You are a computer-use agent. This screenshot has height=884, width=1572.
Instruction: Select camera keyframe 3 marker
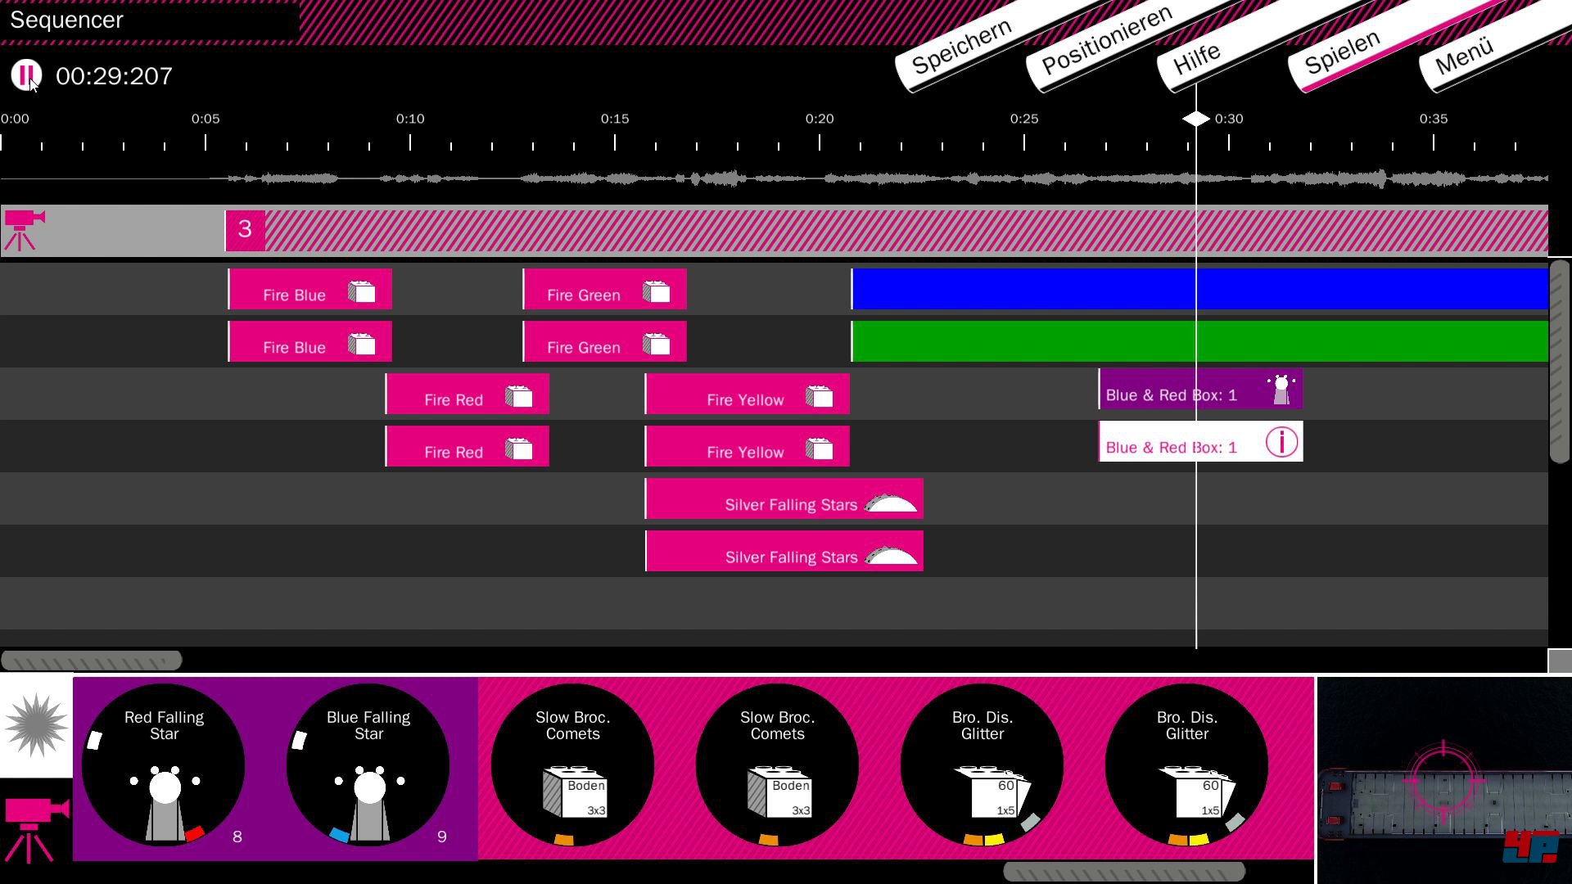(245, 229)
